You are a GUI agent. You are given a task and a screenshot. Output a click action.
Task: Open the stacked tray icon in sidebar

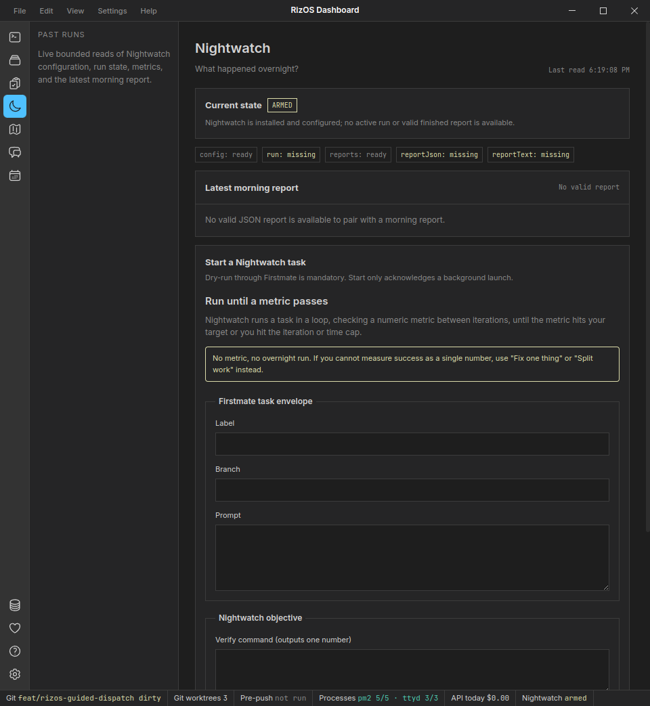15,60
